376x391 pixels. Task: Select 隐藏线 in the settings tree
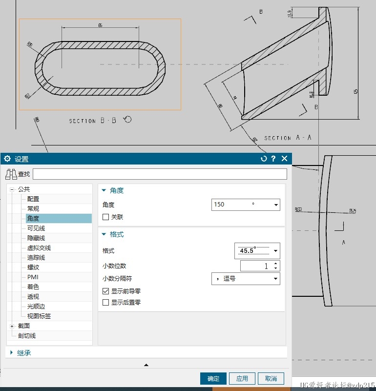point(36,238)
